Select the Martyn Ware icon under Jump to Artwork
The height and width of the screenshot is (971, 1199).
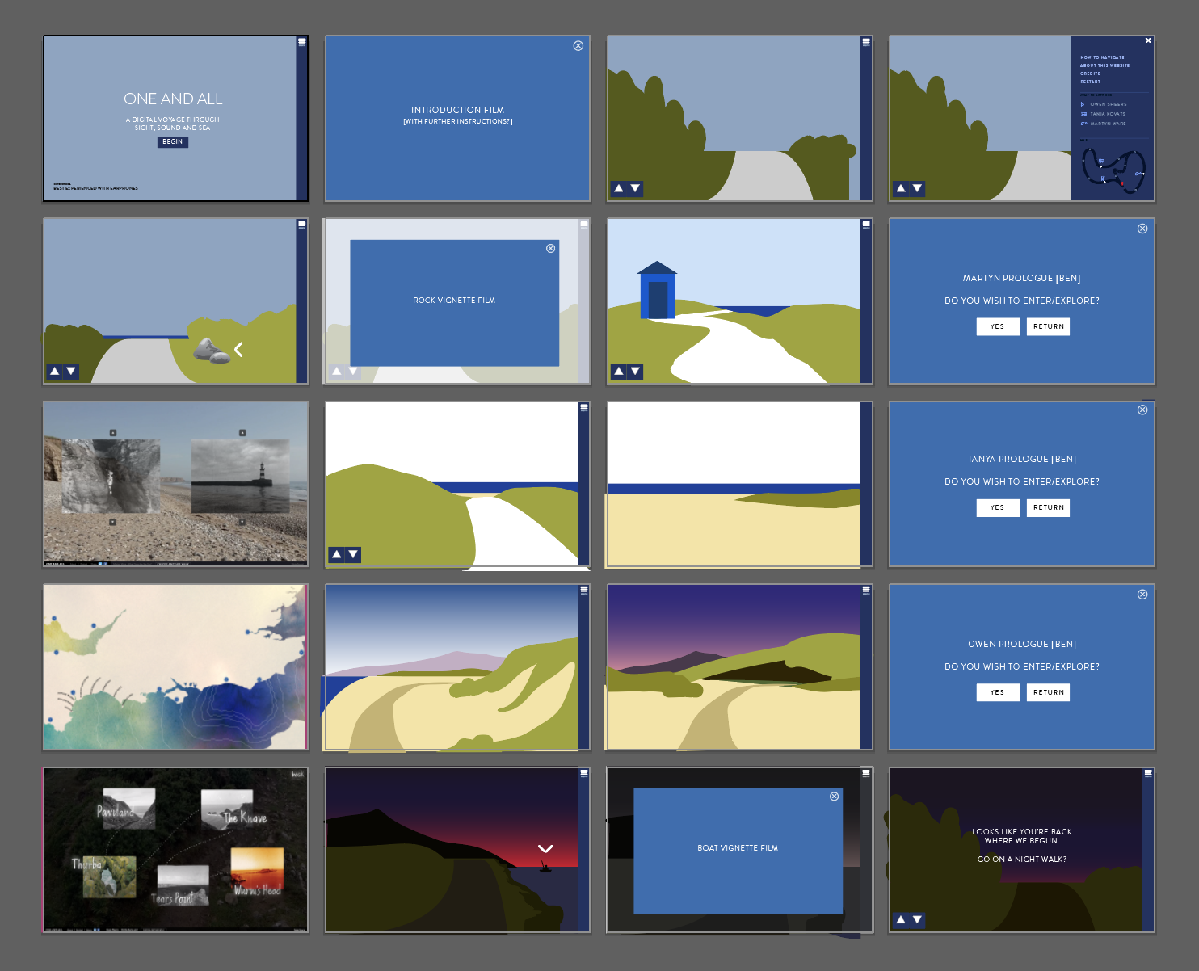pos(1083,124)
